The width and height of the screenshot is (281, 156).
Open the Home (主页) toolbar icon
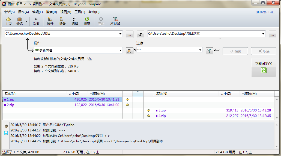(8, 21)
